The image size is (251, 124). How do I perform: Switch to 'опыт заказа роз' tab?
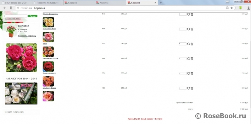pyautogui.click(x=16, y=3)
